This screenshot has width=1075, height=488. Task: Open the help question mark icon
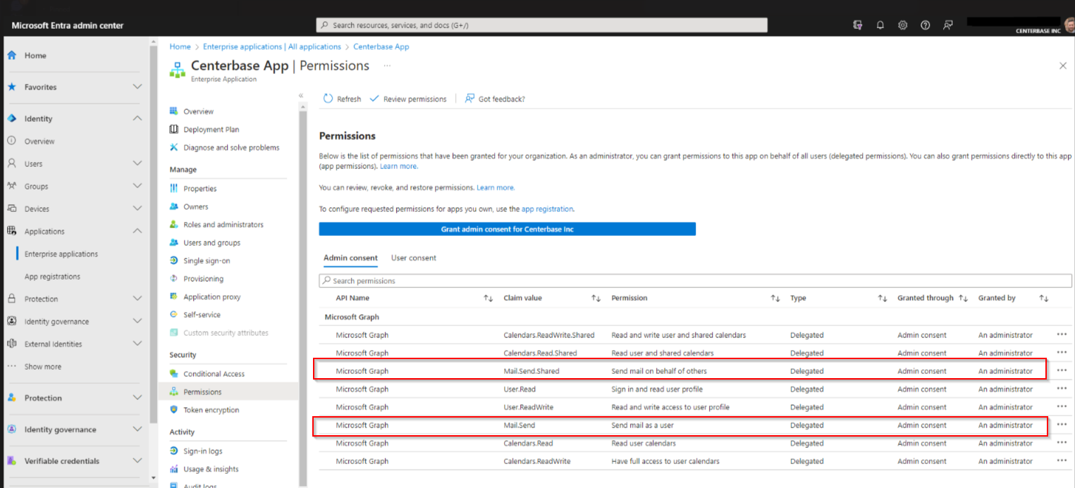[926, 25]
